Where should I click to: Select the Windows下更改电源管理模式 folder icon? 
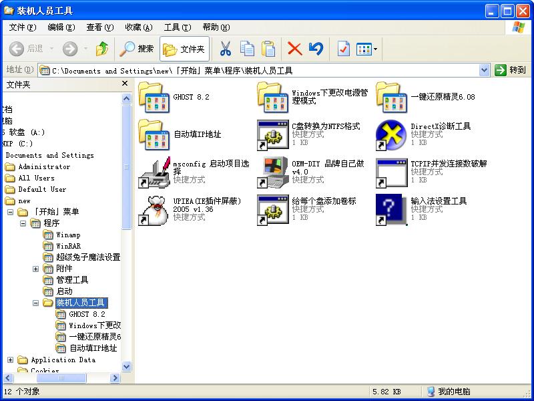pos(272,98)
